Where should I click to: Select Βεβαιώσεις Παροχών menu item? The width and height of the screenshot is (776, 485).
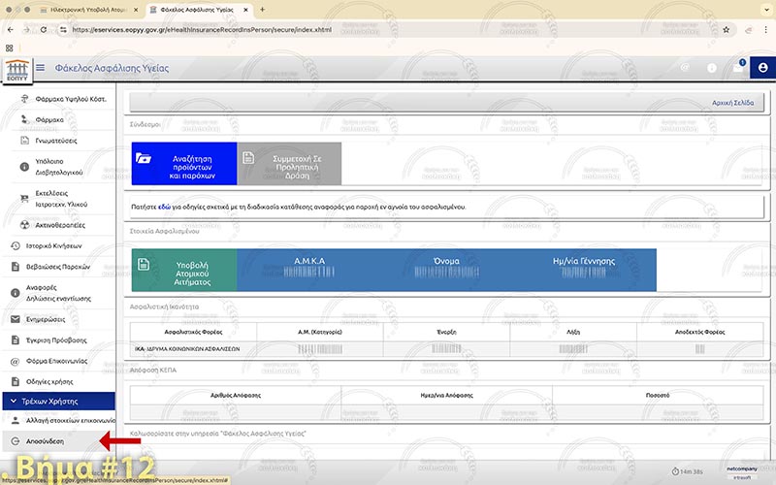(x=57, y=267)
